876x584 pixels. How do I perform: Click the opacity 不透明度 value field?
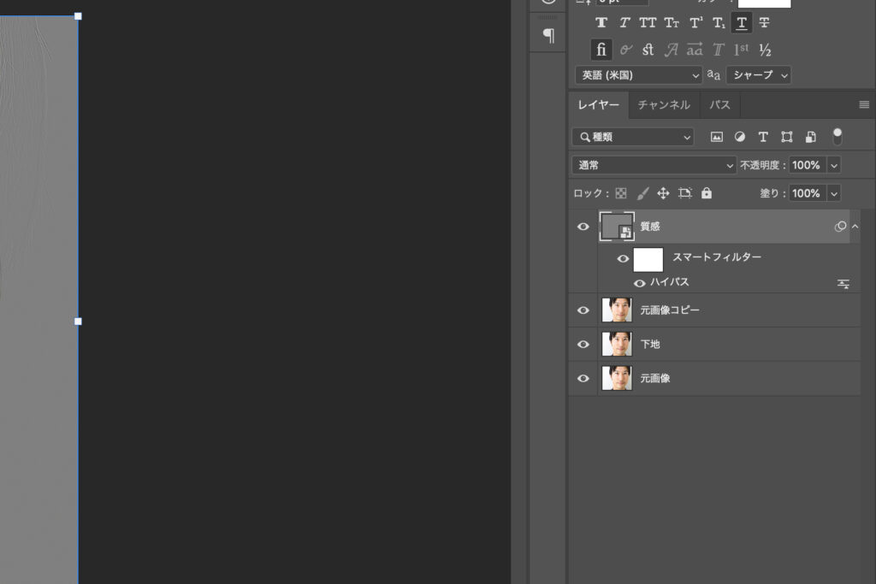click(806, 165)
